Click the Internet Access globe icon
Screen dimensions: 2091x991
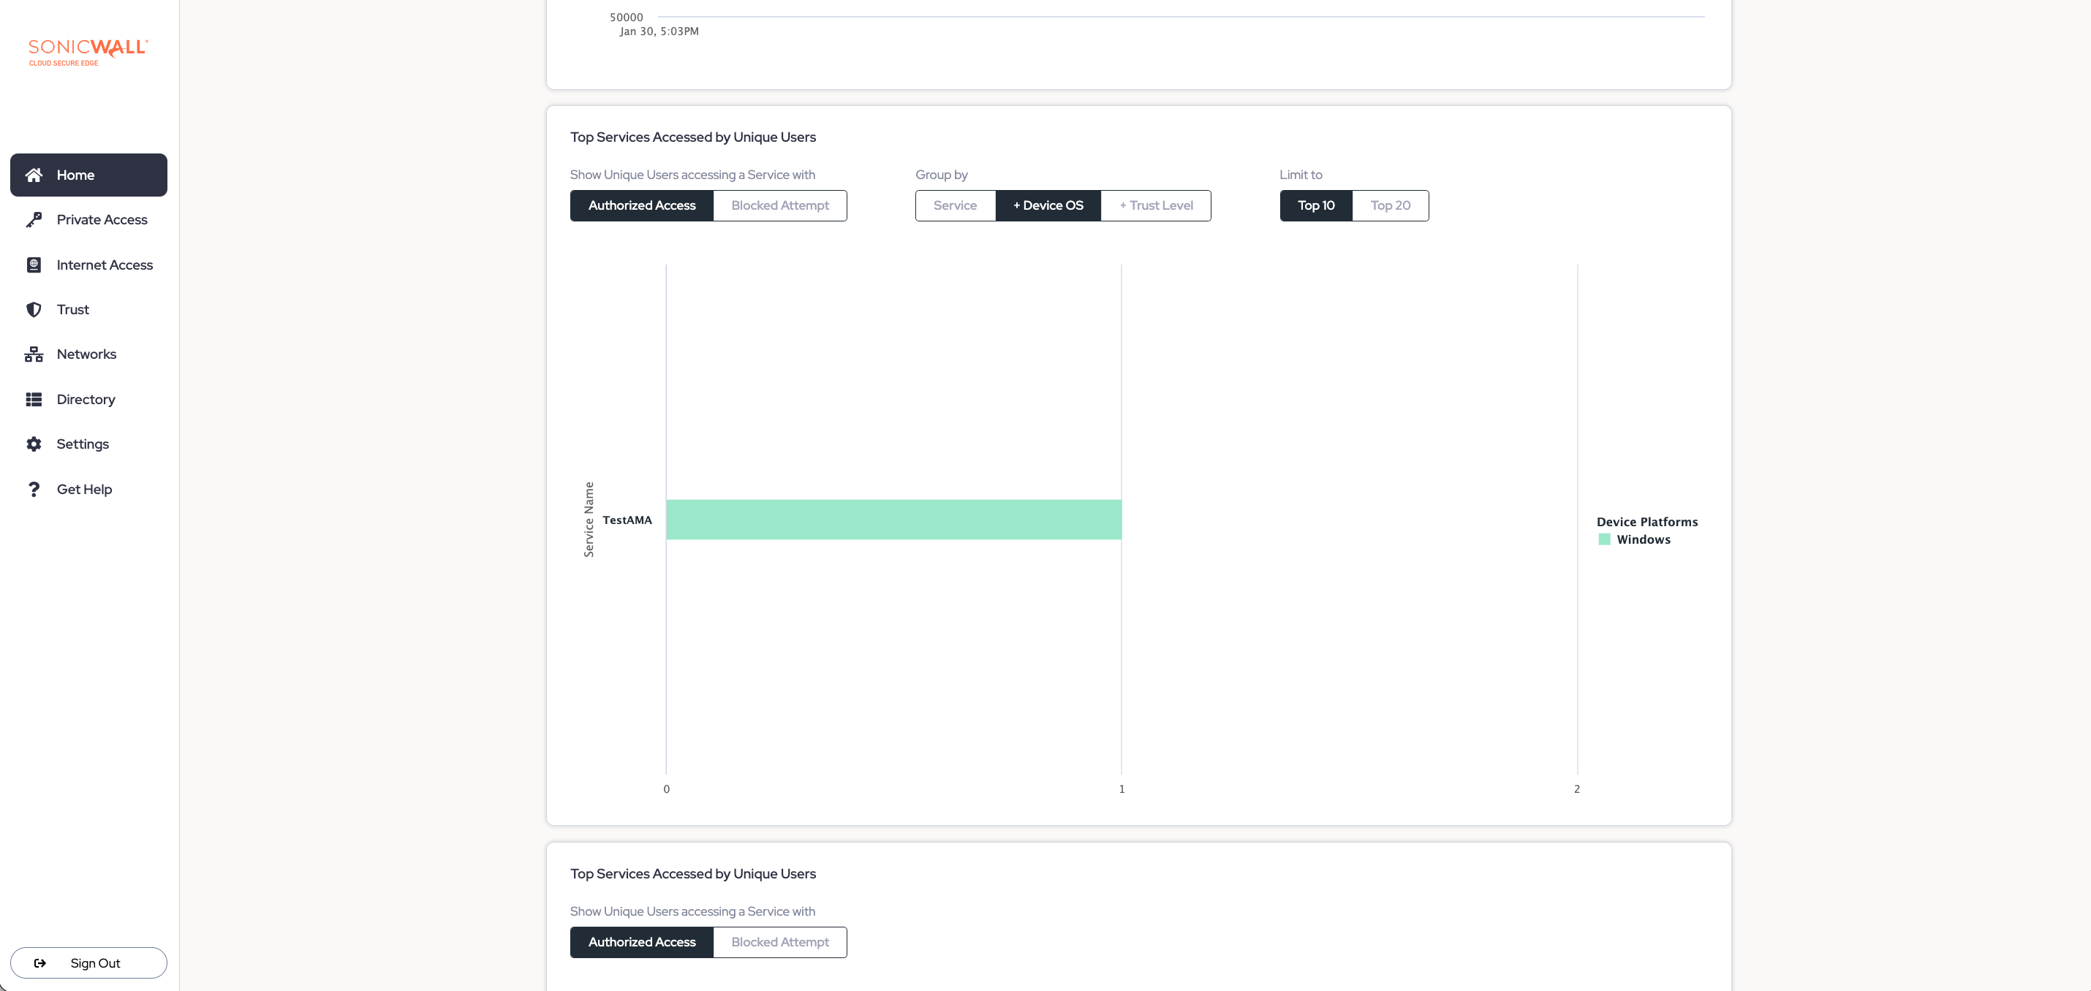point(34,265)
